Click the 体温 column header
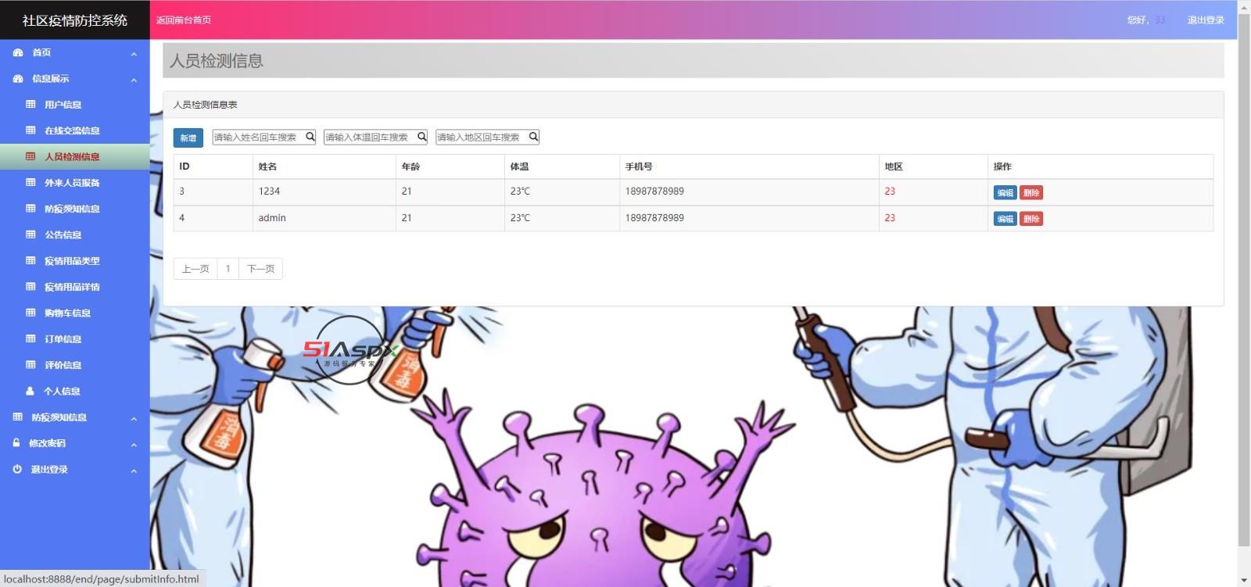 coord(519,166)
